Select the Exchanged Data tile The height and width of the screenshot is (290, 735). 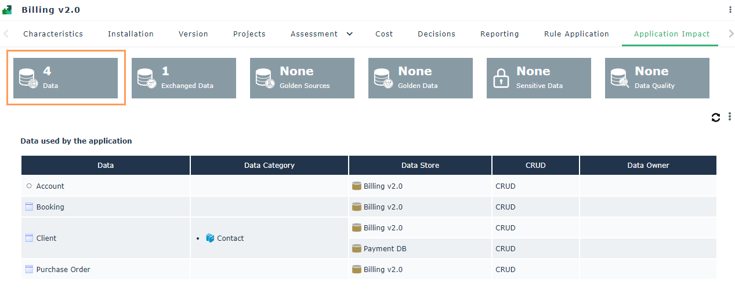184,78
